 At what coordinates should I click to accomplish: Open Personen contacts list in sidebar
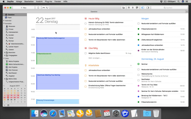click(x=11, y=26)
